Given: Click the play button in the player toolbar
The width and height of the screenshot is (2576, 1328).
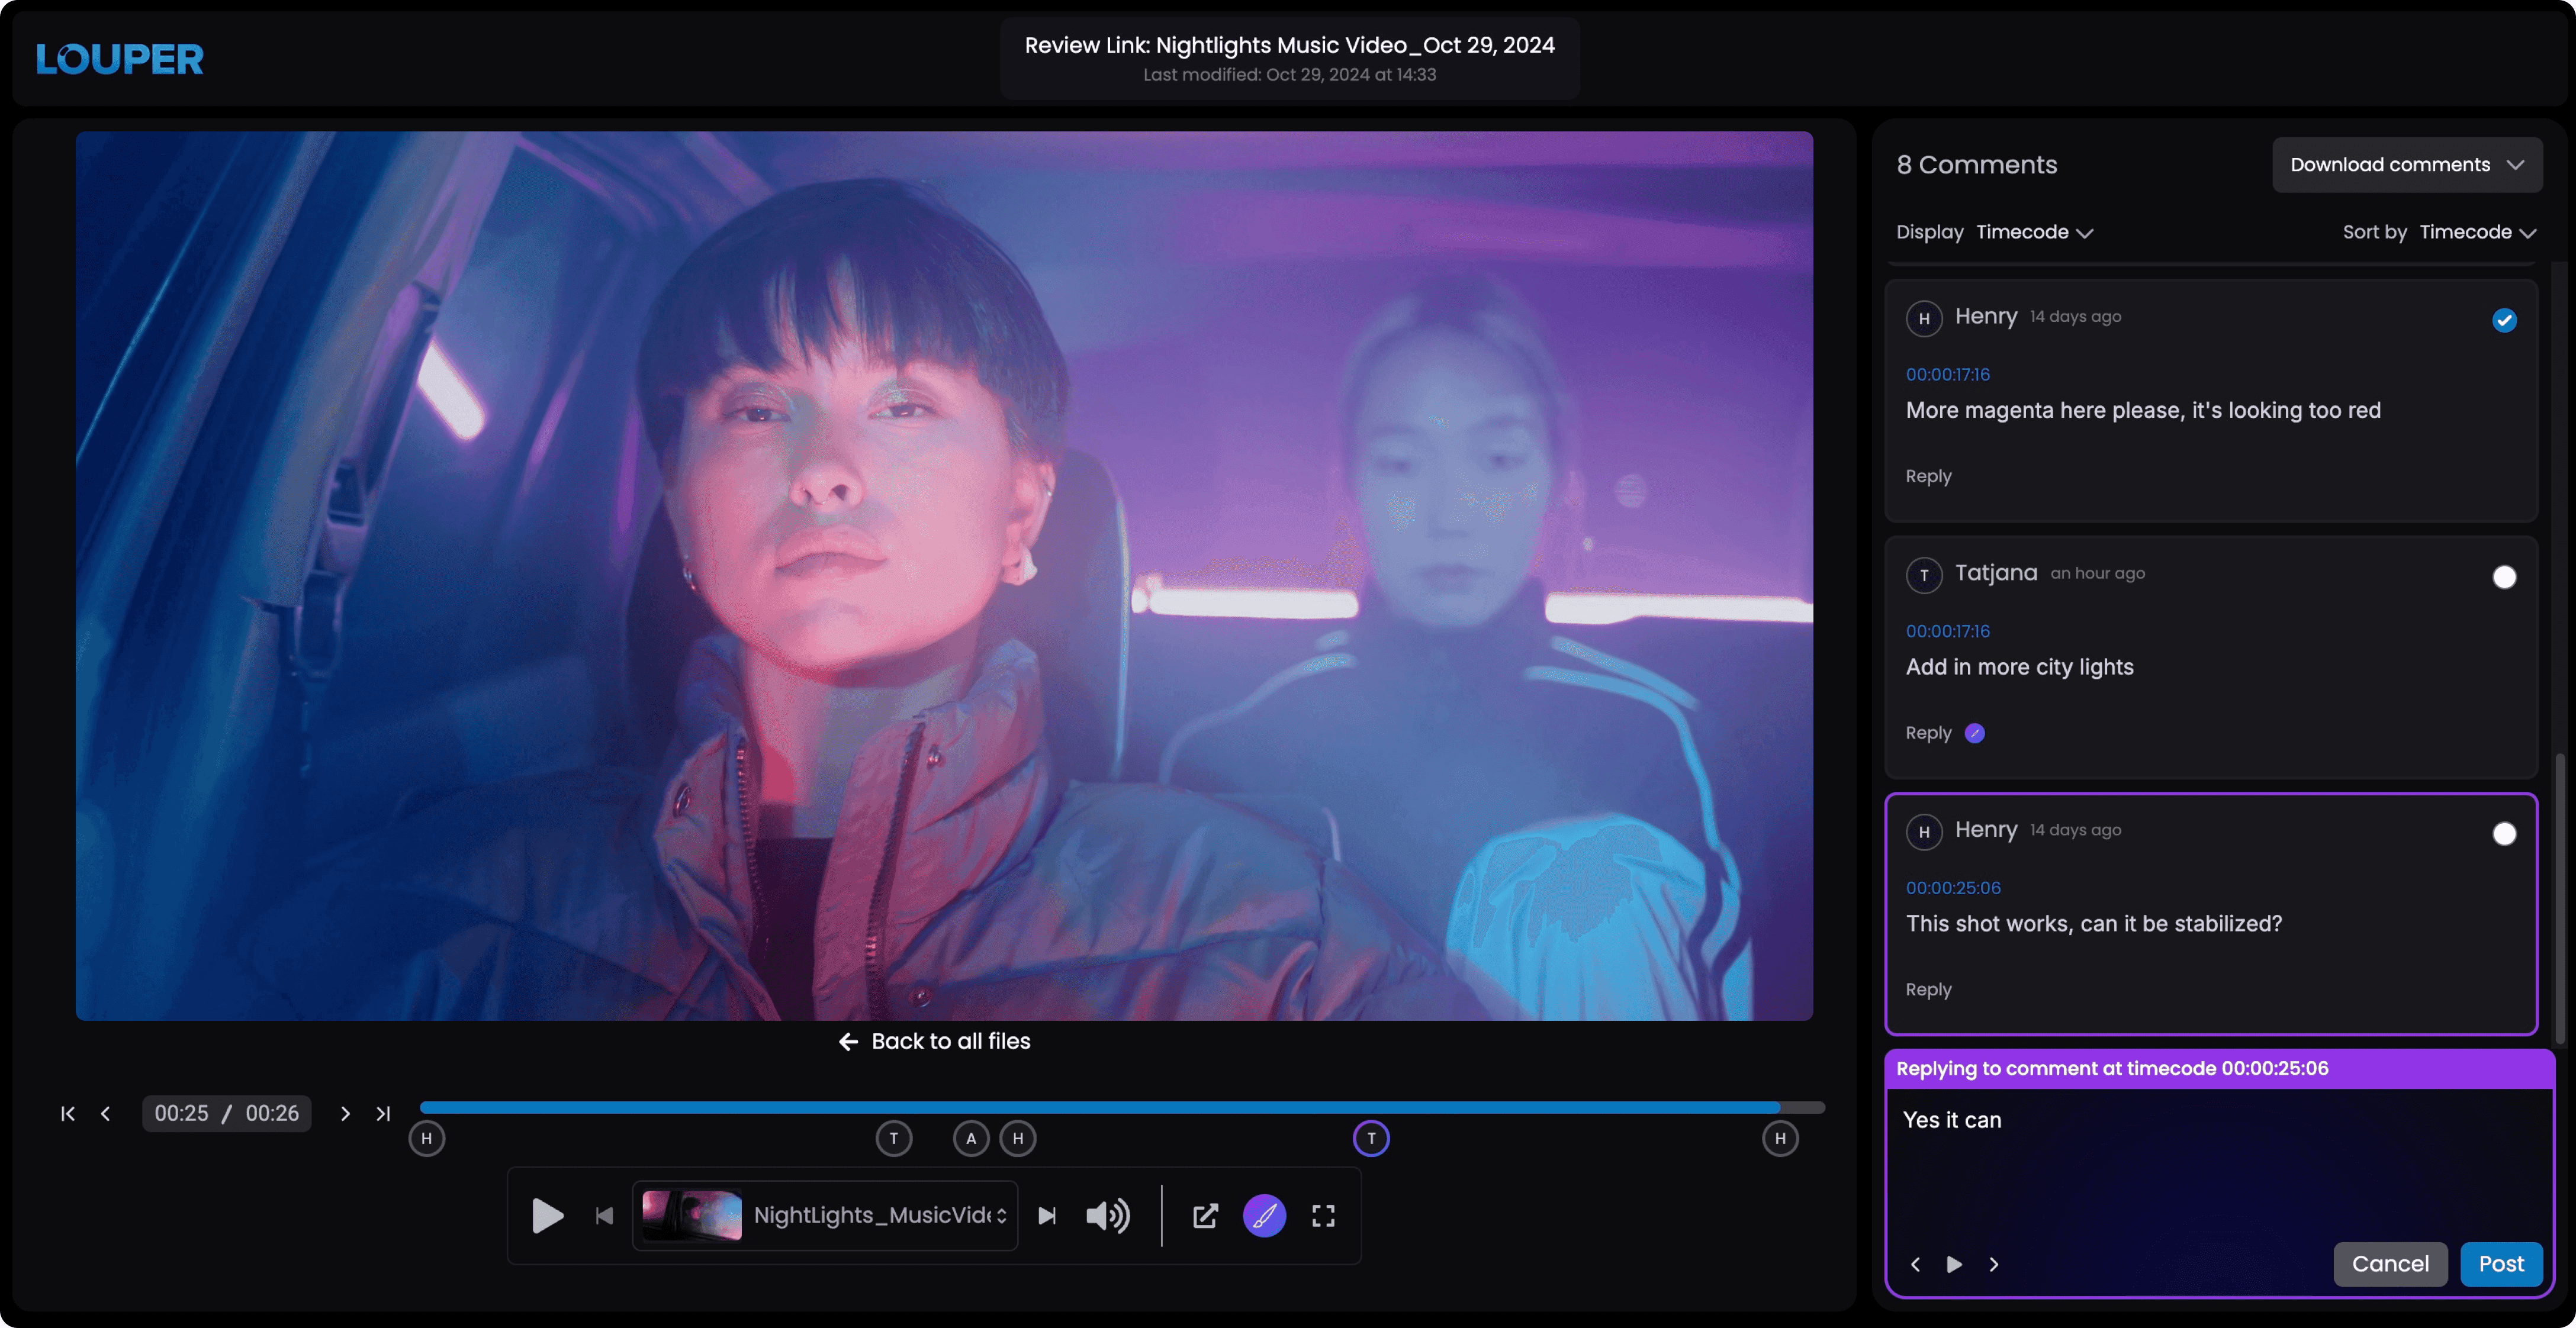Looking at the screenshot, I should (547, 1215).
